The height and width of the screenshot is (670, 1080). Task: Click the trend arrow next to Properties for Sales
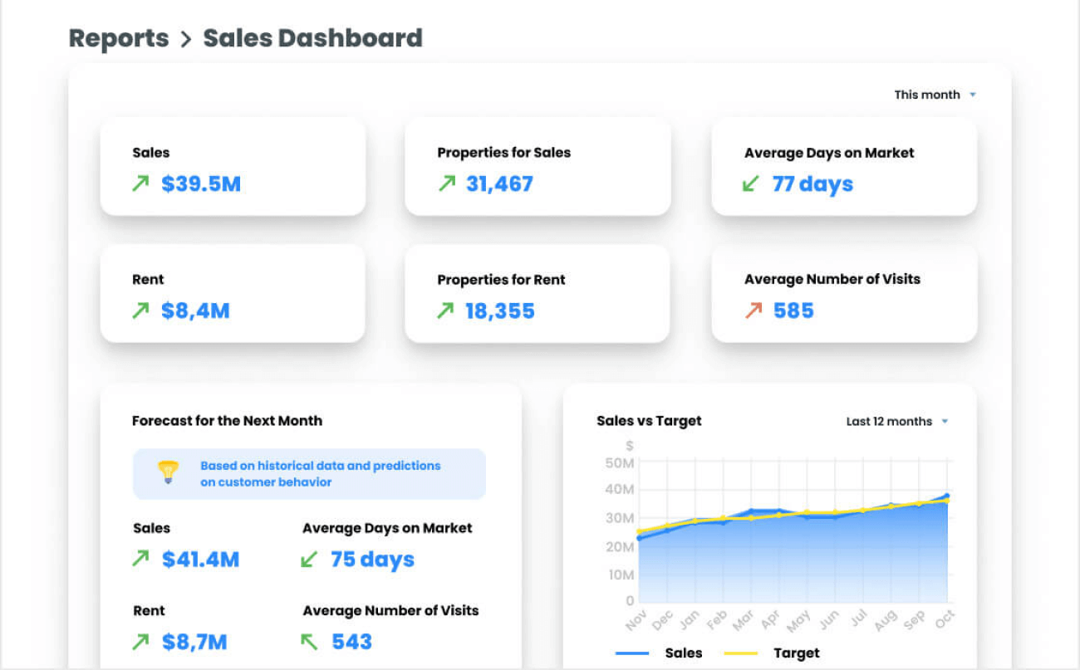[447, 183]
